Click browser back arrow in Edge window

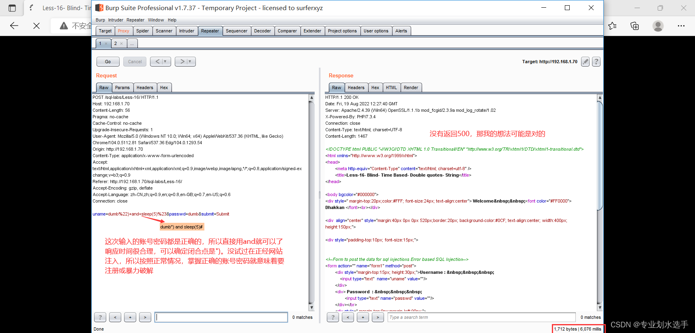[x=14, y=26]
